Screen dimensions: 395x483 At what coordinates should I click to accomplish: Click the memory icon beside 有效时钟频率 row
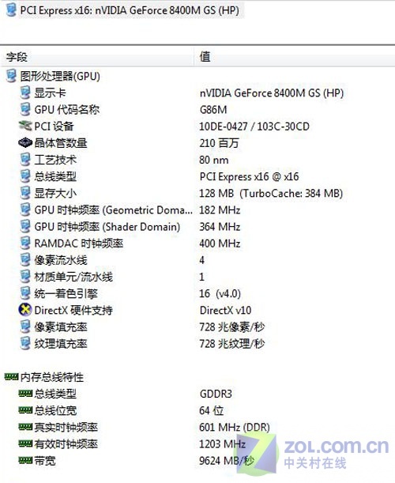(25, 443)
